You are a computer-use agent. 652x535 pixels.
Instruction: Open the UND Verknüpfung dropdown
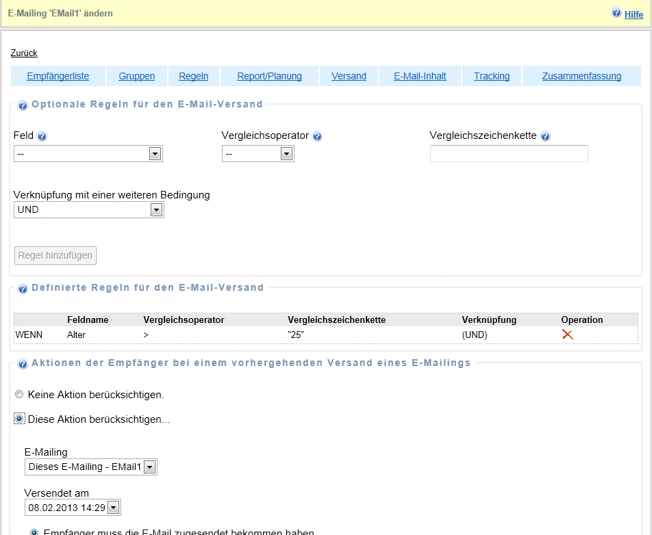click(x=88, y=210)
